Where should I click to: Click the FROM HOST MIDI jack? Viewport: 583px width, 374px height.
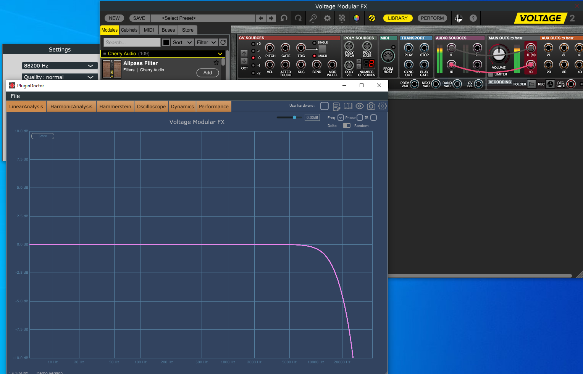(x=388, y=56)
